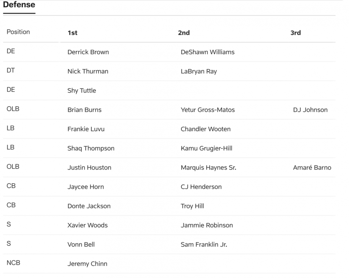
Task: Select the 2nd string column header
Action: click(184, 33)
